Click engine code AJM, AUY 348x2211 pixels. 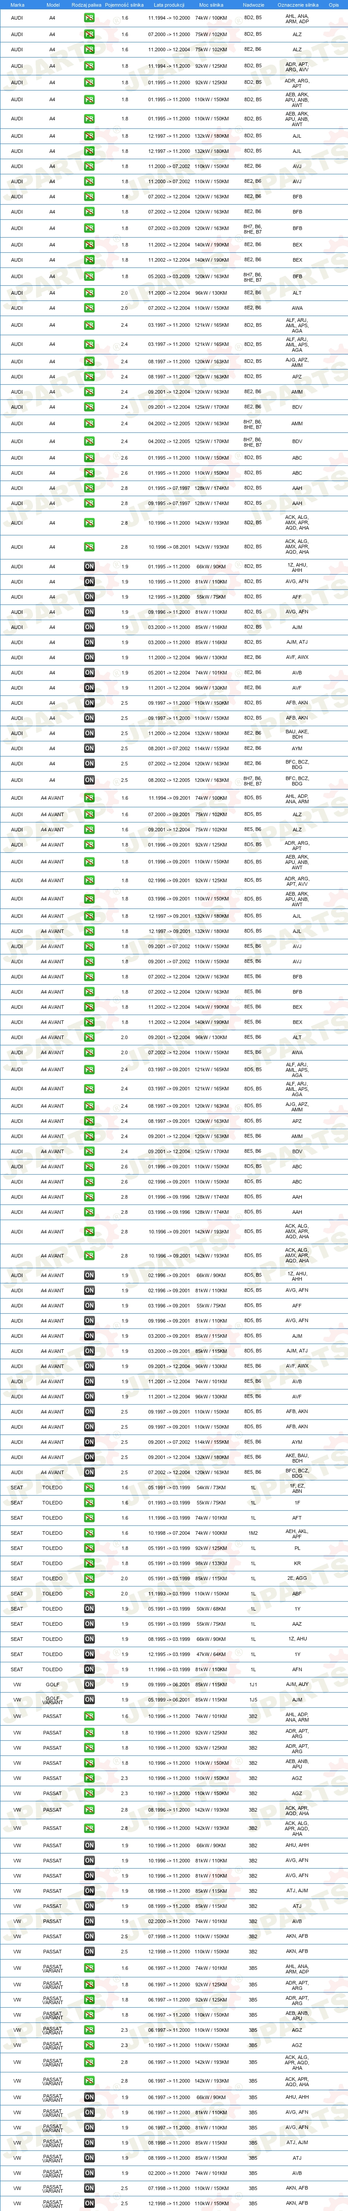(x=297, y=1685)
